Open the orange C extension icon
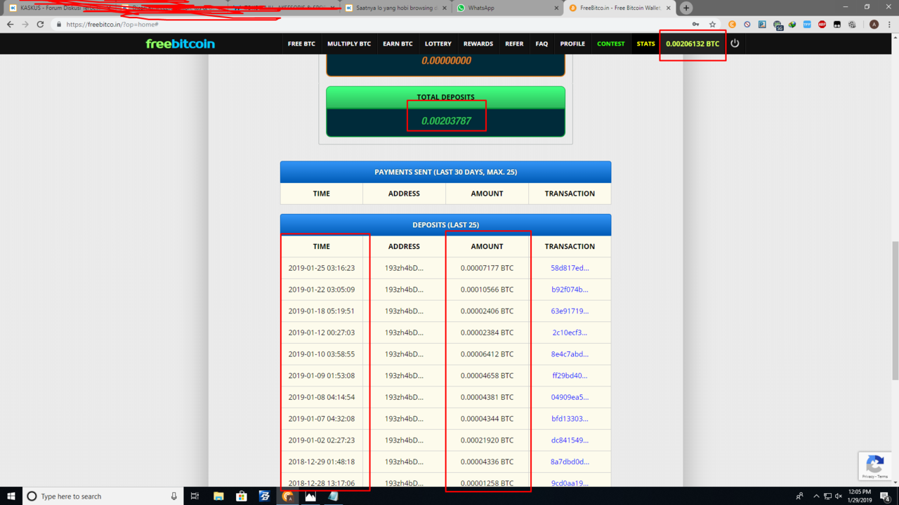899x505 pixels. tap(732, 24)
